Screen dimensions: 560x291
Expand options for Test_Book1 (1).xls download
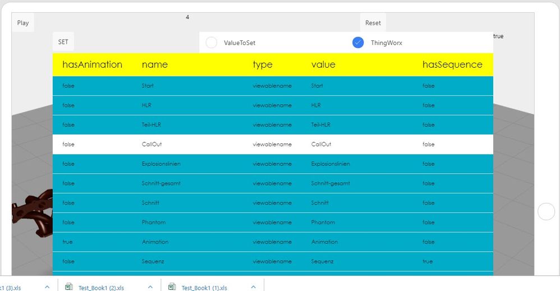(x=253, y=287)
